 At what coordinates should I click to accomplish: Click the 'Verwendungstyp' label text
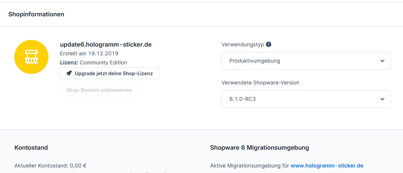[243, 45]
